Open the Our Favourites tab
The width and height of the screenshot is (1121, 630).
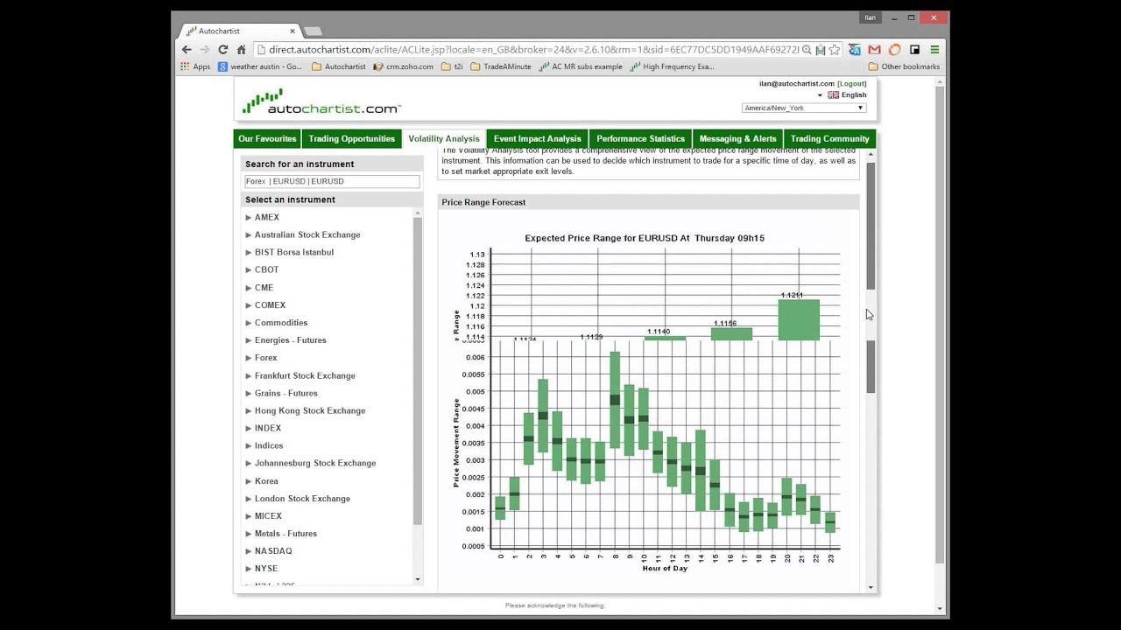267,139
